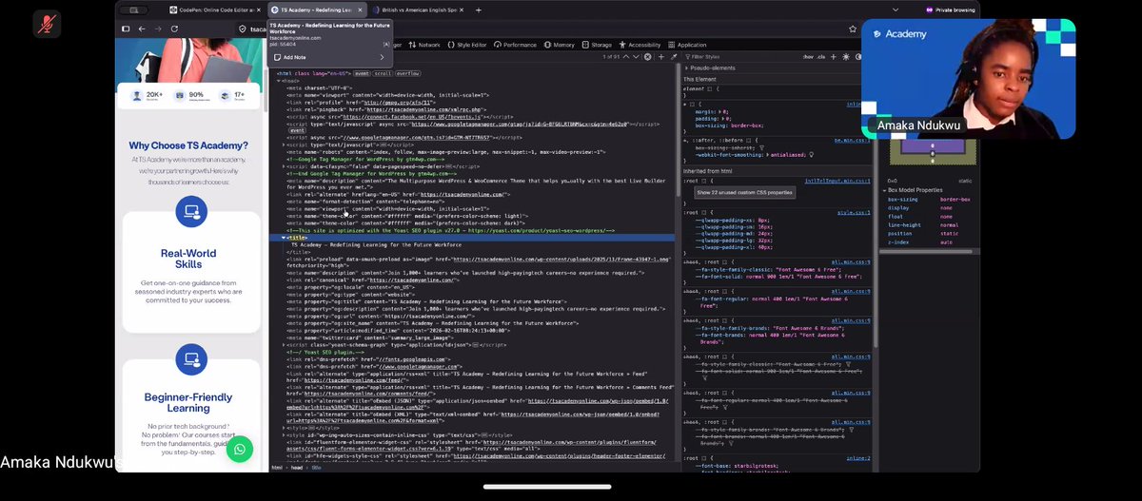This screenshot has height=501, width=1142.
Task: Select the head breadcrumb item
Action: tap(298, 468)
